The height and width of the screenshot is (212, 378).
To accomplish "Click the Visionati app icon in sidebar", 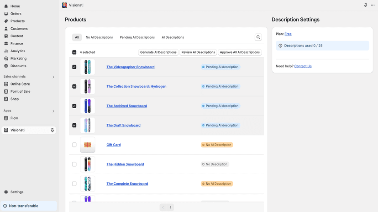I will pyautogui.click(x=6, y=130).
